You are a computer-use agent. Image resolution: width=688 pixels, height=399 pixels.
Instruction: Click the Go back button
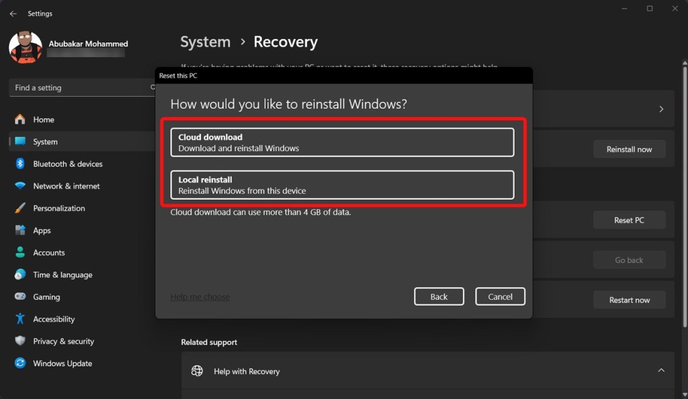point(629,260)
